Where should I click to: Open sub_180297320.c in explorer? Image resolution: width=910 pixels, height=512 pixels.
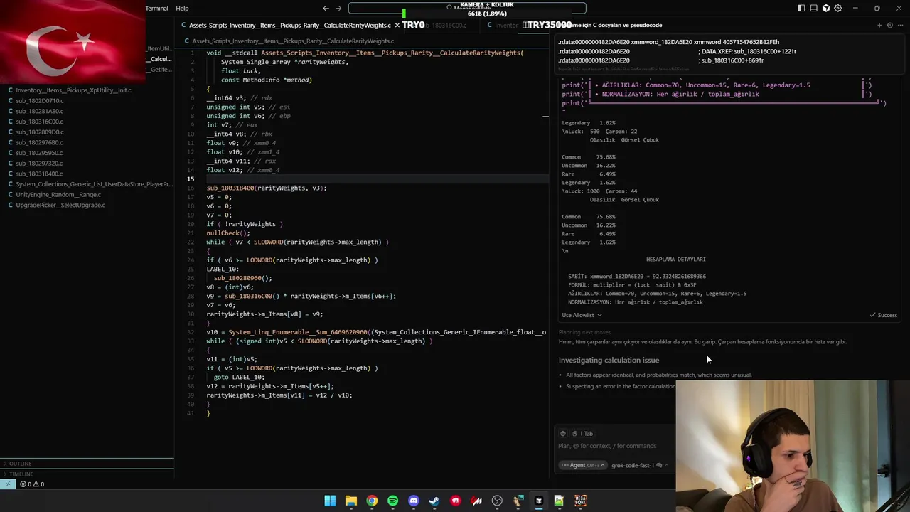click(x=40, y=163)
